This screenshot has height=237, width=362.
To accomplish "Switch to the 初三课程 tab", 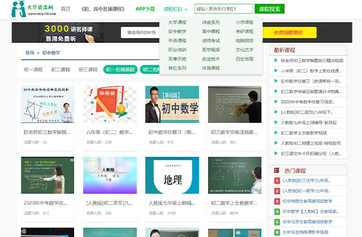I will (88, 69).
